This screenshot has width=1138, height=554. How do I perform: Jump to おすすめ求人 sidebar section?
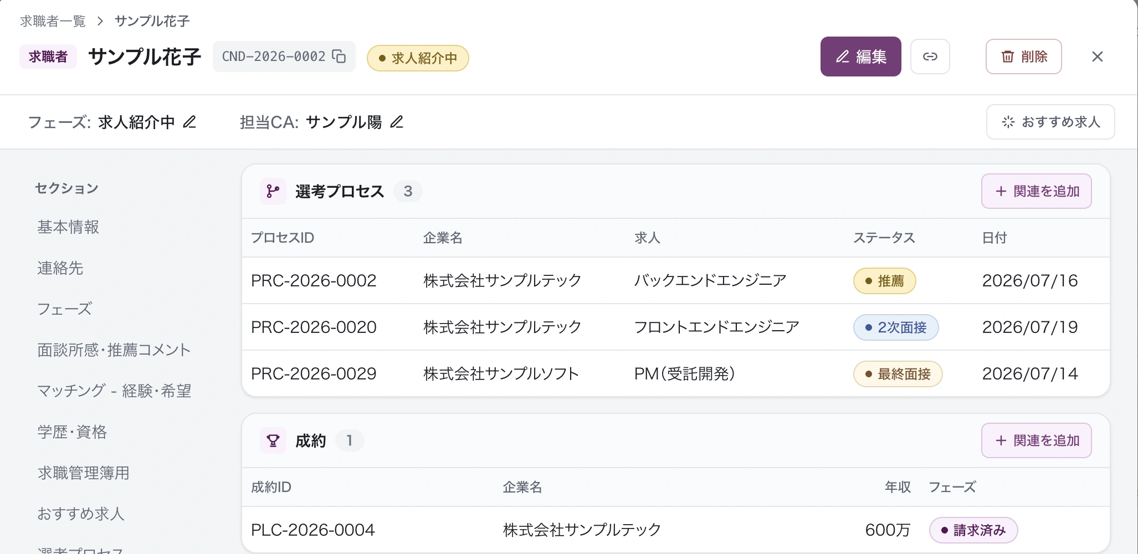tap(81, 514)
